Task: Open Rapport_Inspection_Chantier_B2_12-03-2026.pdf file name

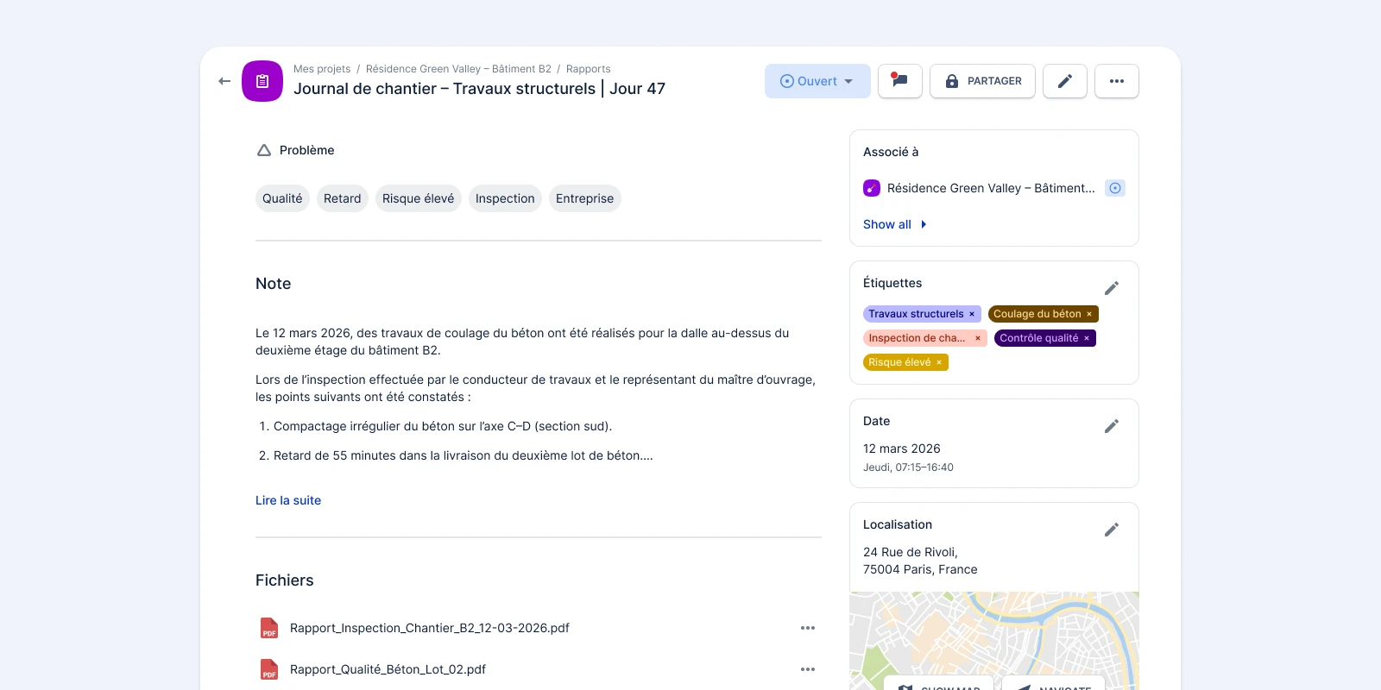Action: pos(430,628)
